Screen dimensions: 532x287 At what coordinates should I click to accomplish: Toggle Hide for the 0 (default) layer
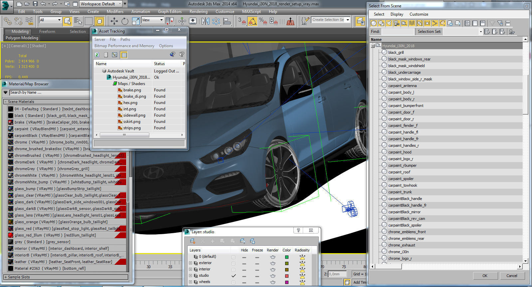click(244, 257)
